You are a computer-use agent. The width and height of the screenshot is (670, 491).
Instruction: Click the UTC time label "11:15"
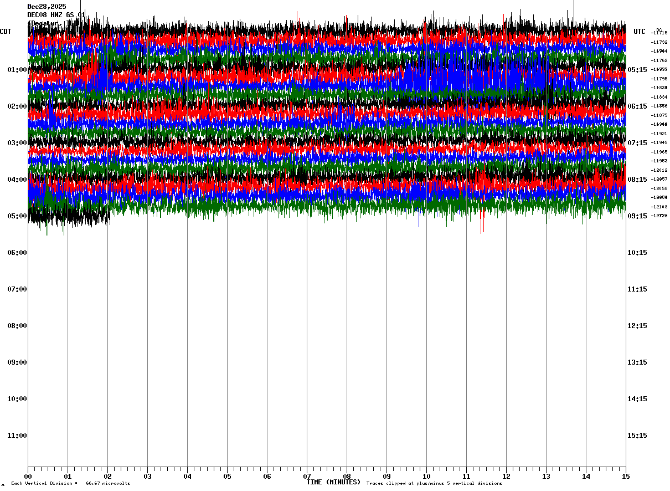(x=637, y=289)
